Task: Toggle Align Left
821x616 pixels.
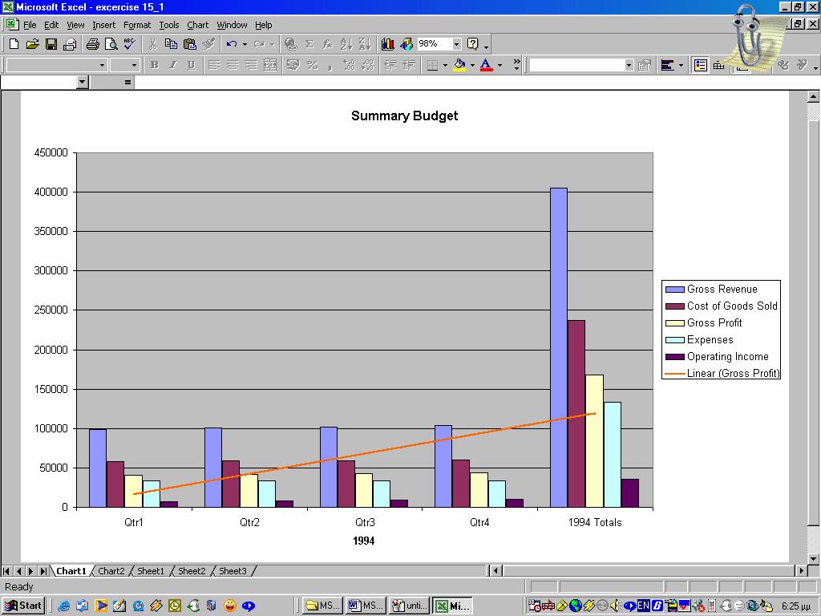Action: 213,65
